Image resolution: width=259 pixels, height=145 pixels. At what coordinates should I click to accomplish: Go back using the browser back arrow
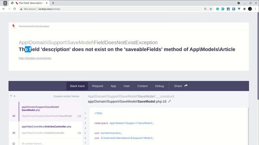4,9
